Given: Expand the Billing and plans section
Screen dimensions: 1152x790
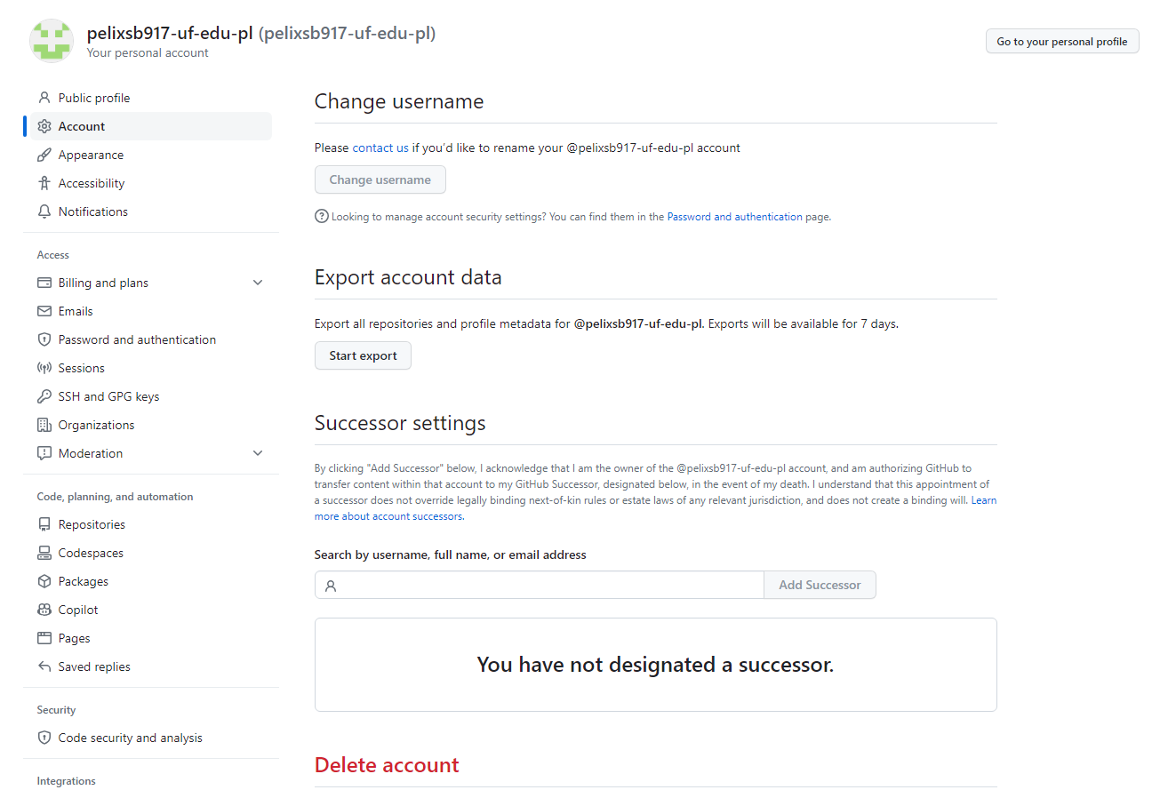Looking at the screenshot, I should click(258, 283).
